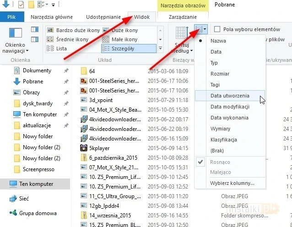Choose Rosnąco ascending order option
Viewport: 292px width, 227px height.
(221, 162)
